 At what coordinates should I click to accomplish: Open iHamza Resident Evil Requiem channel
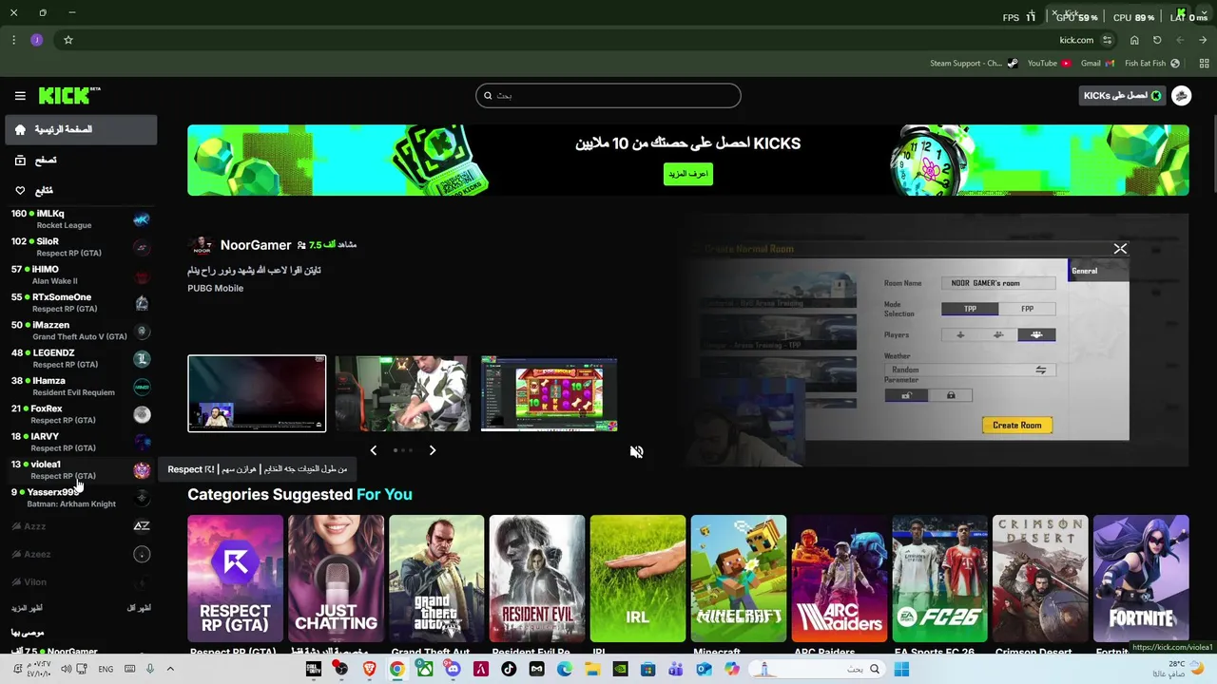[81, 386]
